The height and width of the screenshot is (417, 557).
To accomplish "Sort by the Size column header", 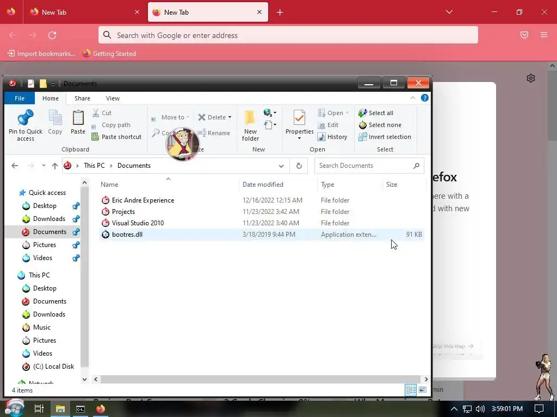I will coord(404,185).
